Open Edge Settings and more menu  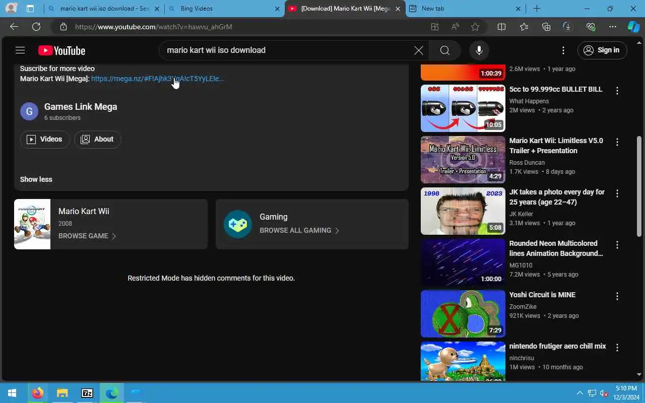(613, 27)
